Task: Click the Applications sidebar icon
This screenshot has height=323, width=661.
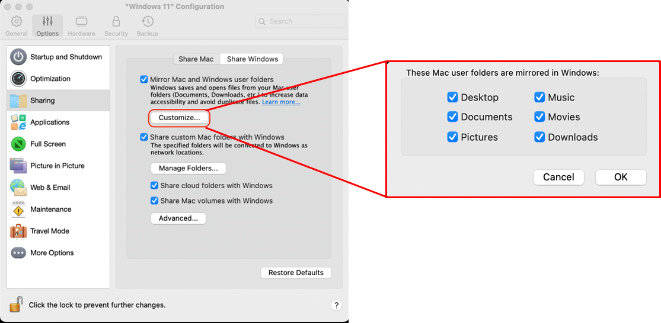Action: 18,122
